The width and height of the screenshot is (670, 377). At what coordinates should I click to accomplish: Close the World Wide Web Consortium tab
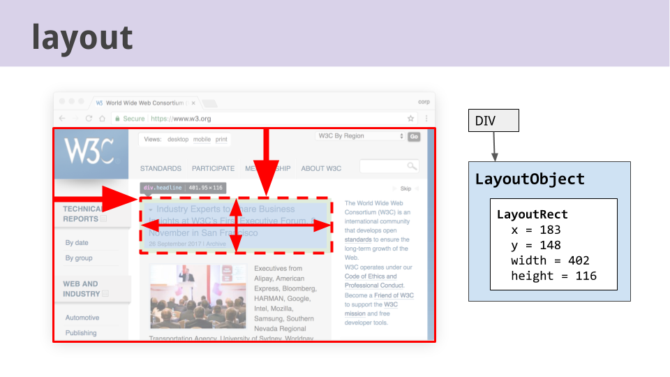pyautogui.click(x=193, y=103)
